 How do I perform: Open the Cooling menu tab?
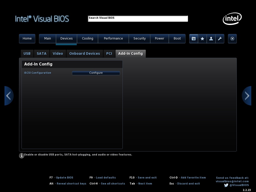pyautogui.click(x=87, y=38)
